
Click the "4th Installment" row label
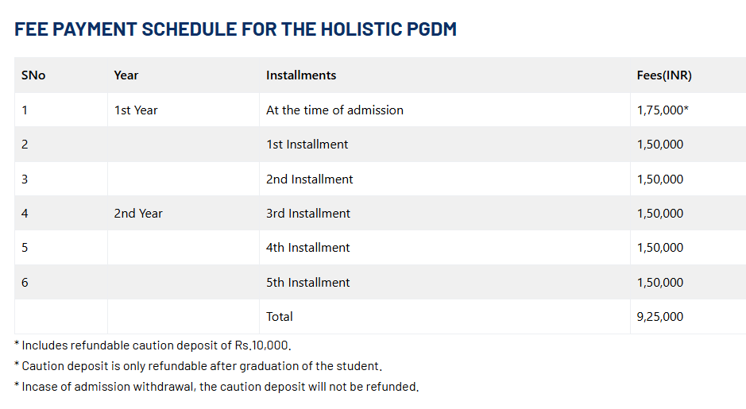click(x=308, y=248)
